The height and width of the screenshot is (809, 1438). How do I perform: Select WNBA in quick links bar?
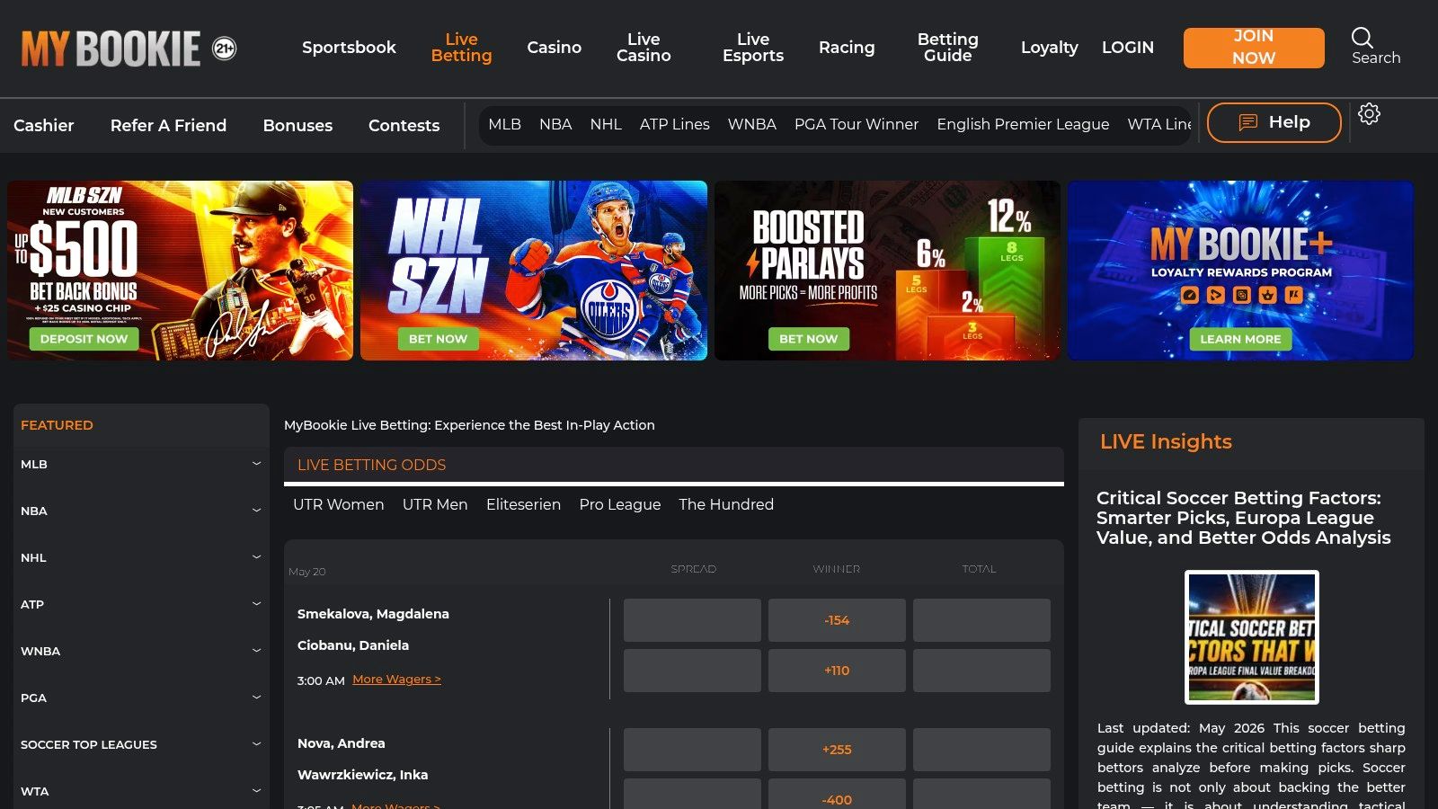751,124
